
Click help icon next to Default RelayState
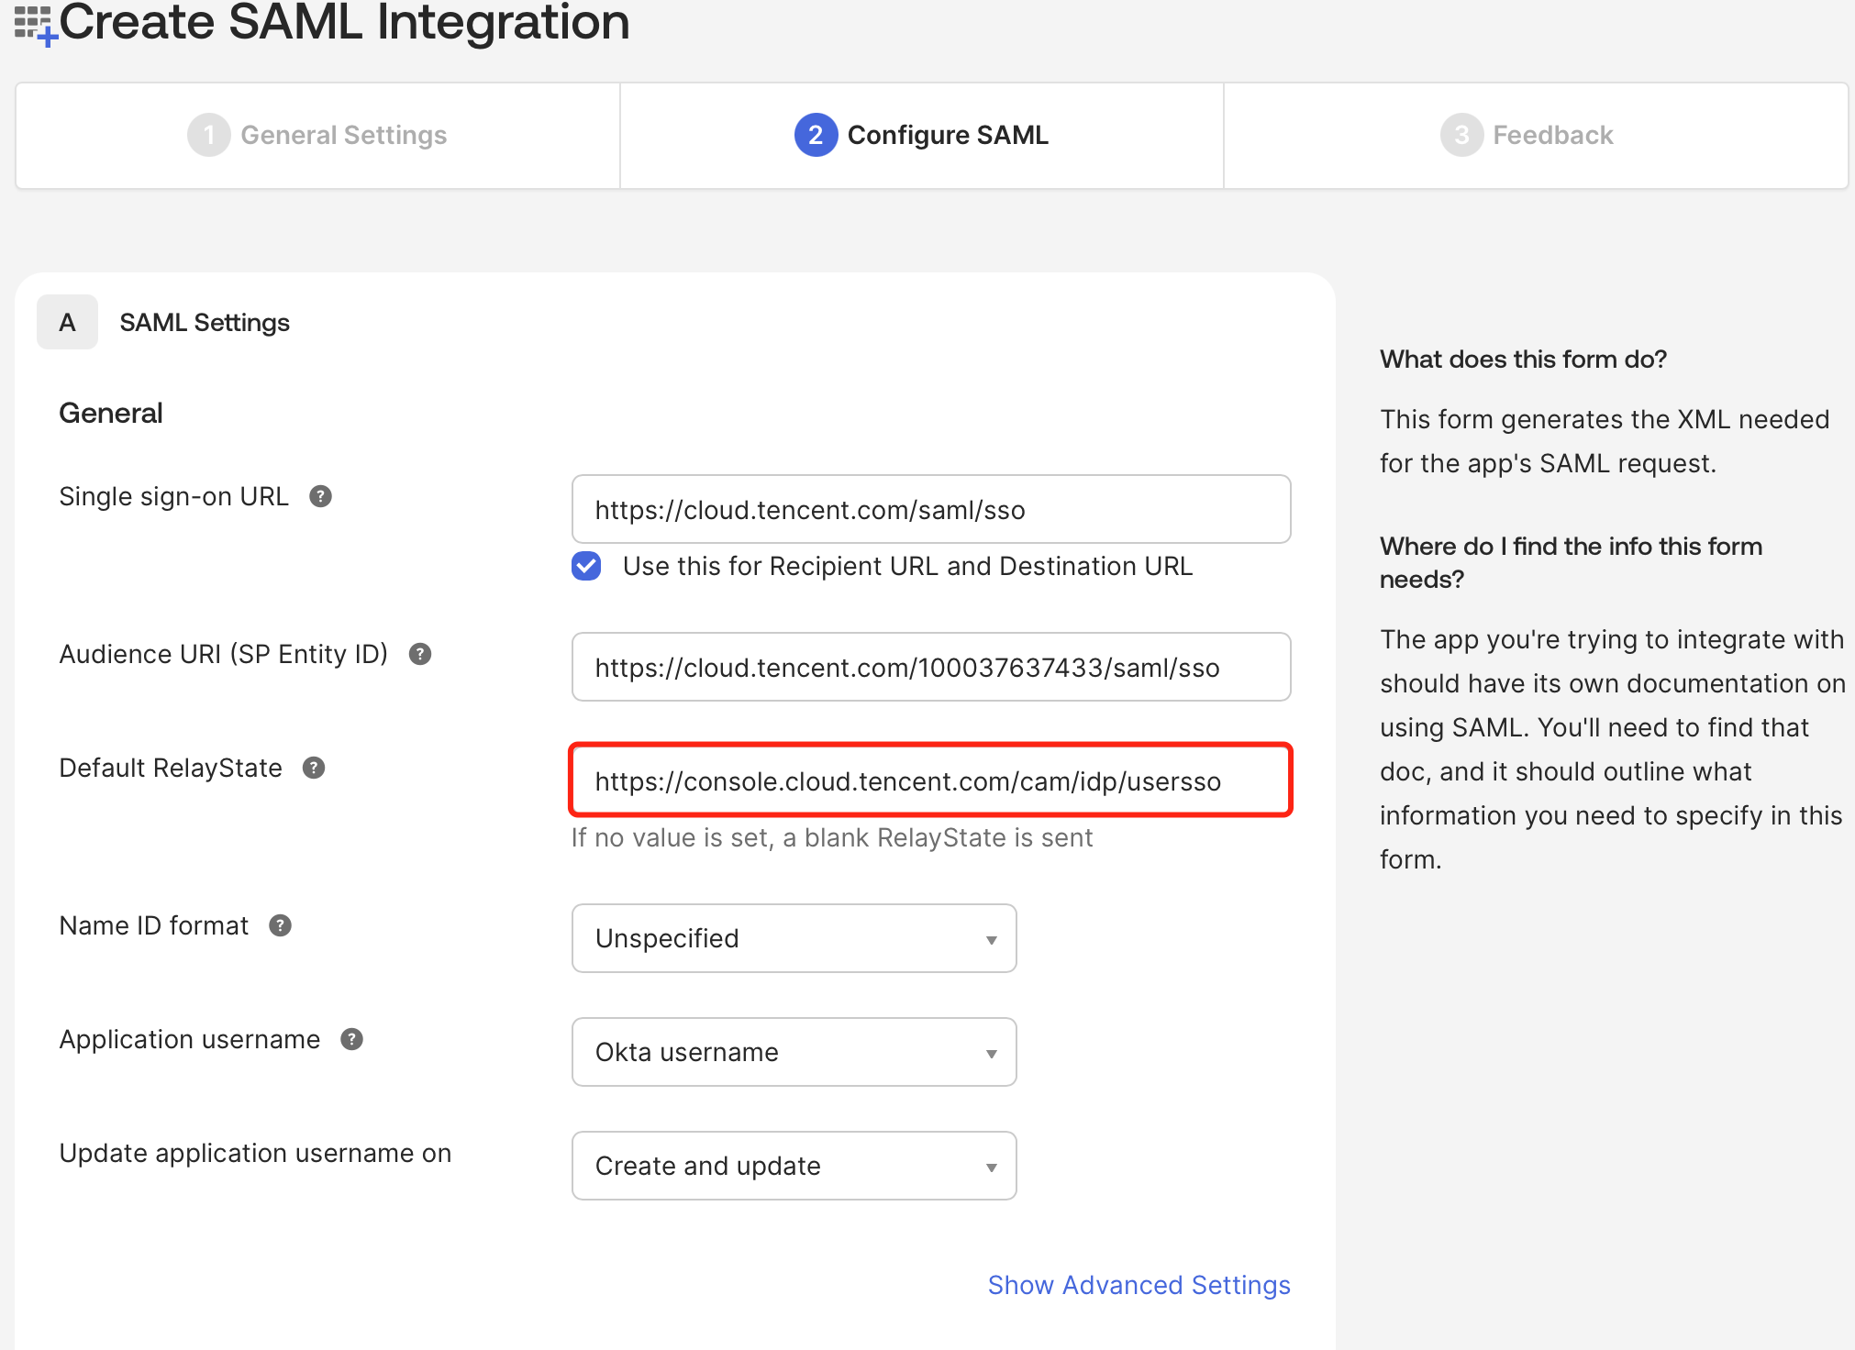click(314, 768)
